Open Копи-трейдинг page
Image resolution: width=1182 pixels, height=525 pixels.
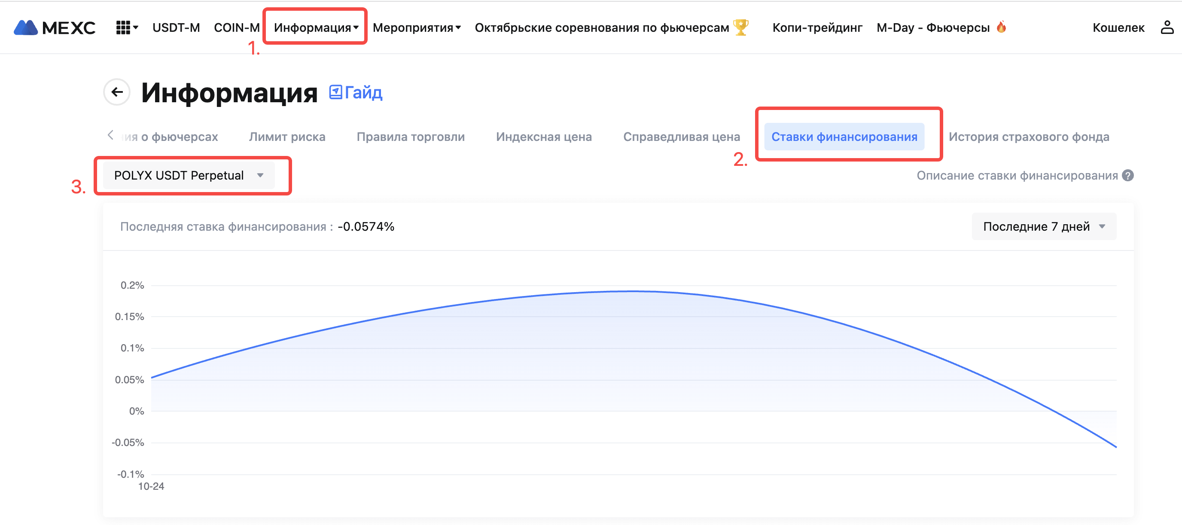pyautogui.click(x=817, y=27)
